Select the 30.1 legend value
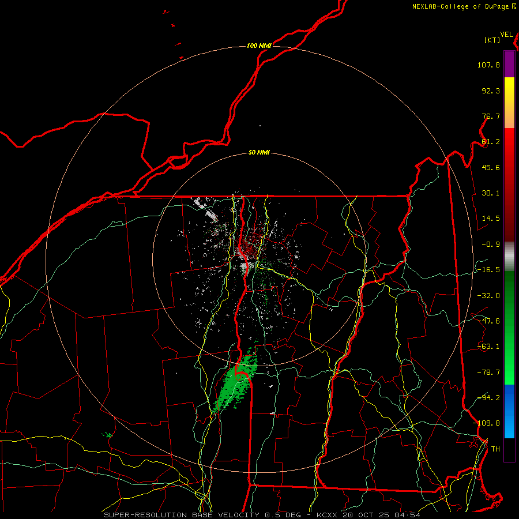 click(491, 193)
